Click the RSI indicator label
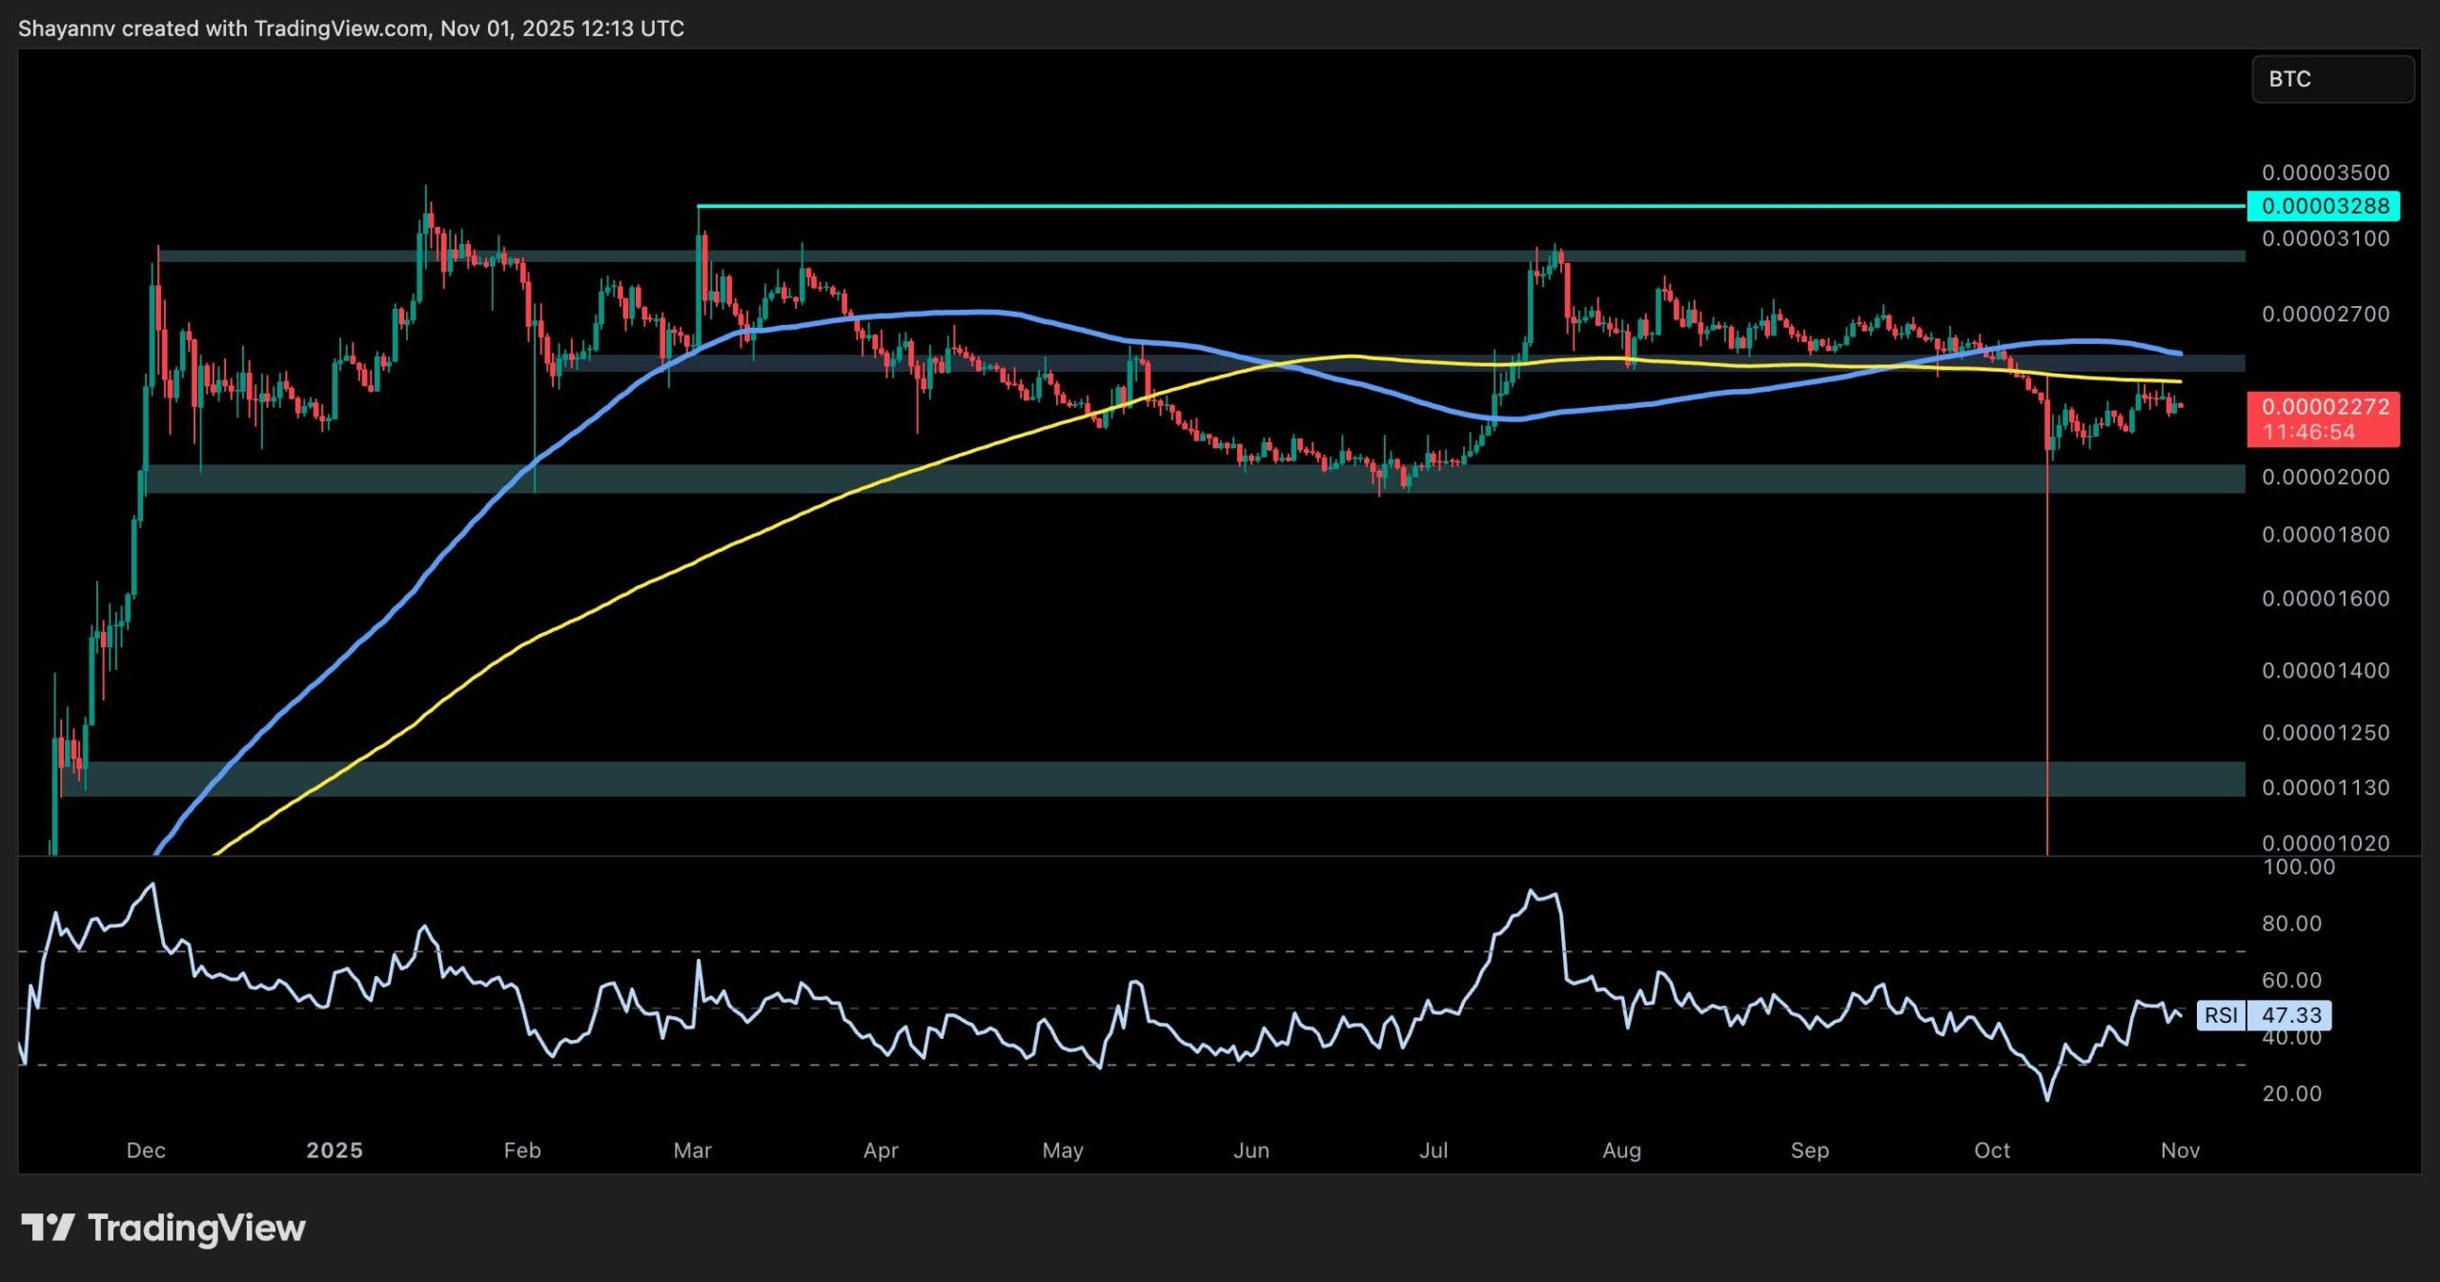The width and height of the screenshot is (2440, 1282). tap(2221, 1015)
